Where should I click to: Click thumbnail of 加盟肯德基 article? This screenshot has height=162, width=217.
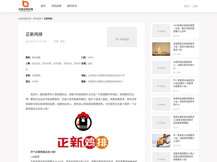pos(161,157)
